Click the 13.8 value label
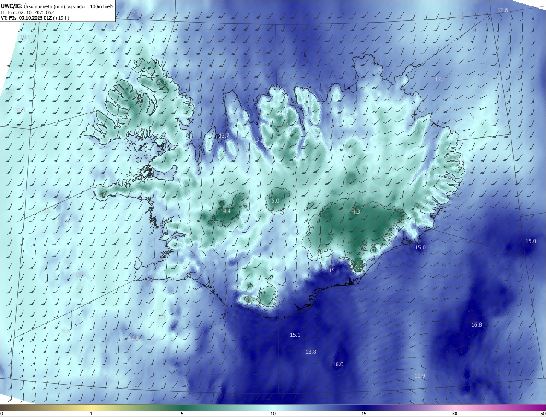The height and width of the screenshot is (417, 546). coord(311,352)
